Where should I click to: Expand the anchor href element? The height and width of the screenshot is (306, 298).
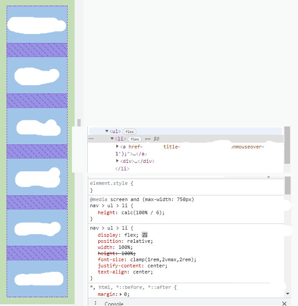pyautogui.click(x=117, y=146)
